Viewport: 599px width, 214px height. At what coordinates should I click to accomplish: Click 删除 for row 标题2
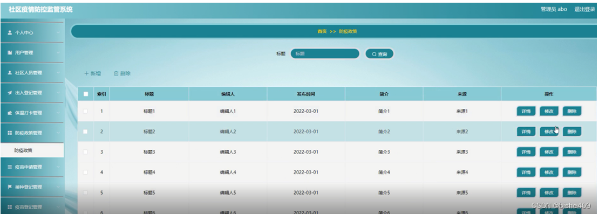coord(572,132)
